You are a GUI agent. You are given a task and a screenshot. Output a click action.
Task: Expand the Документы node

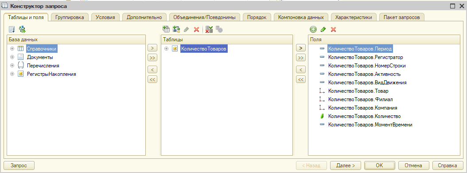tap(12, 57)
